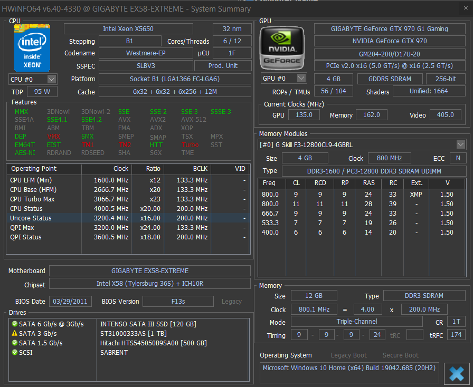Image resolution: width=473 pixels, height=387 pixels.
Task: Click green check icon beside SCSI drive
Action: [x=14, y=352]
